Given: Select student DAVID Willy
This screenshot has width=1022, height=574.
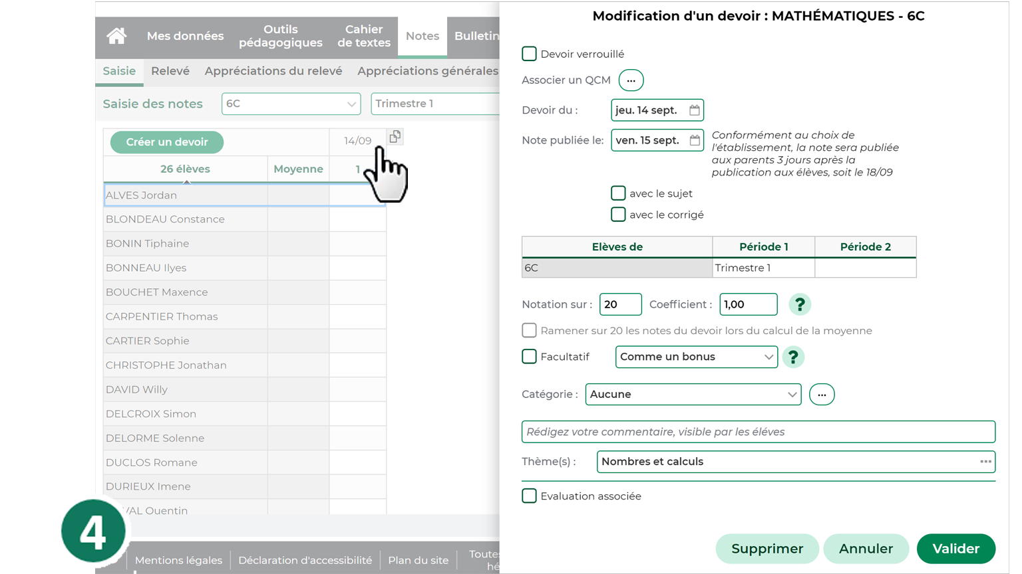Looking at the screenshot, I should point(186,389).
